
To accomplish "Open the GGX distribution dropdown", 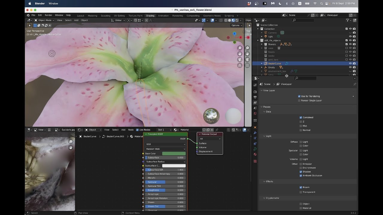I will [x=165, y=144].
